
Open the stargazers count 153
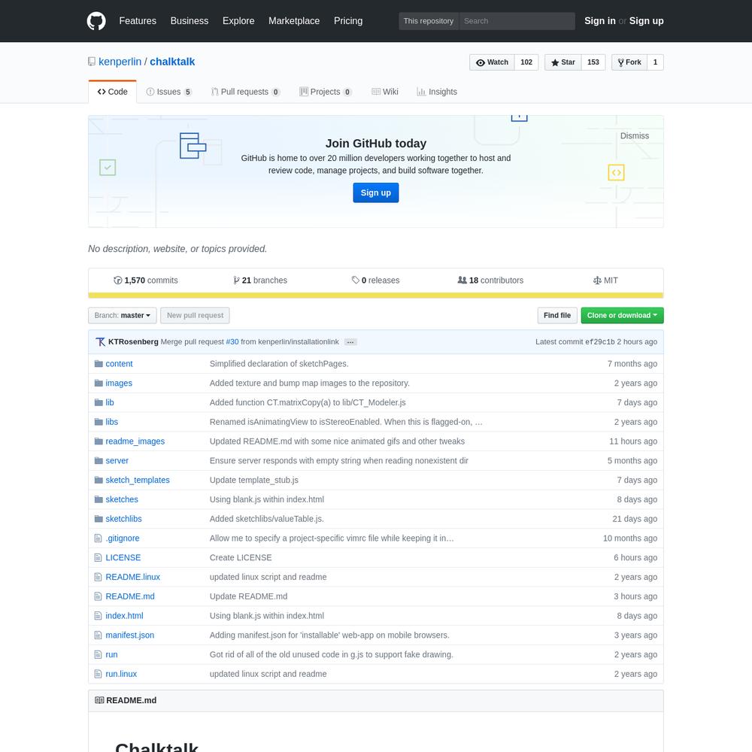coord(593,62)
